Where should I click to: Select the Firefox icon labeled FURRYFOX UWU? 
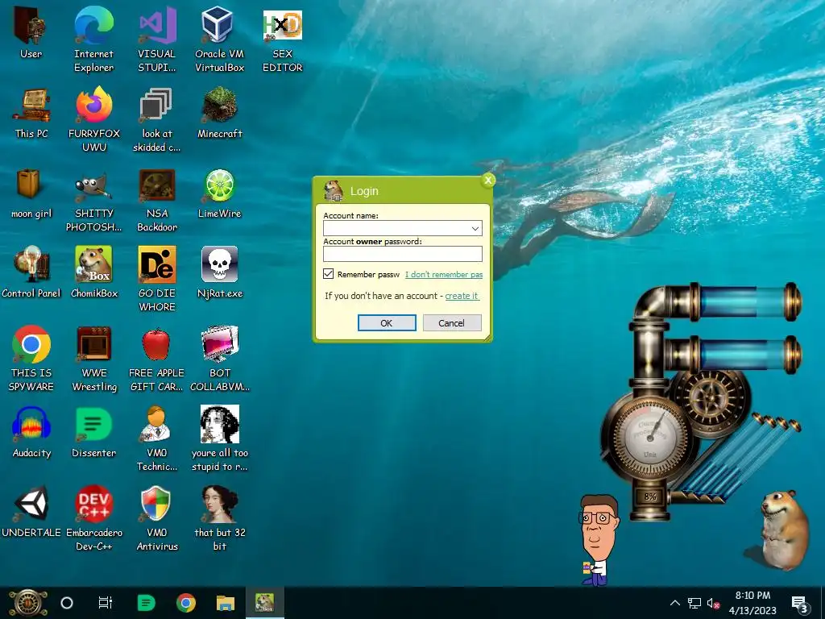(x=93, y=119)
